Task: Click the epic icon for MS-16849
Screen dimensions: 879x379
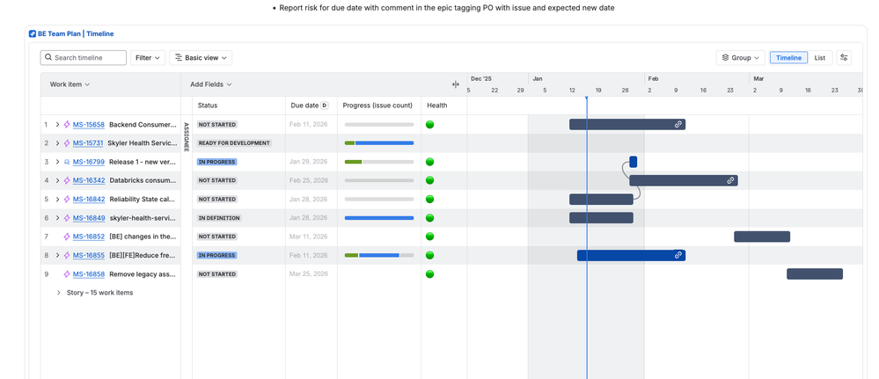Action: 67,218
